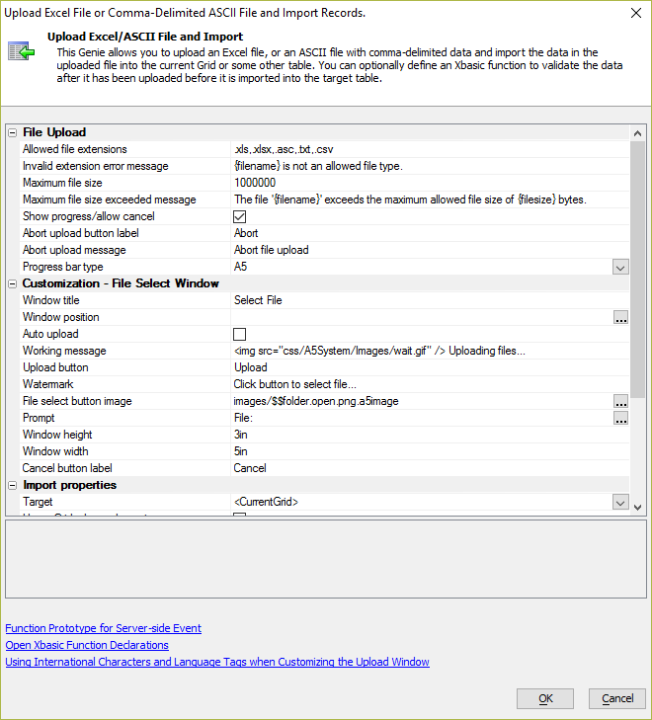652x720 pixels.
Task: Edit the Abort upload message value
Action: pyautogui.click(x=431, y=250)
